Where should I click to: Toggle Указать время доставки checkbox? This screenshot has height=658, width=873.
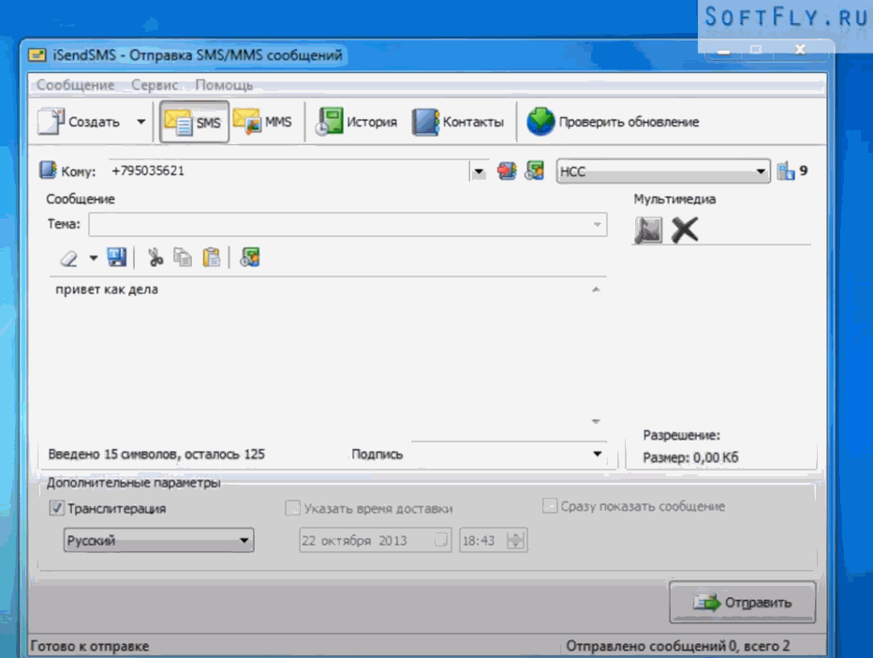292,508
